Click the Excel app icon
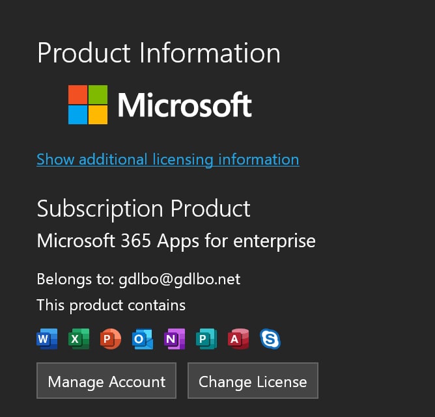The width and height of the screenshot is (435, 417). pyautogui.click(x=79, y=338)
